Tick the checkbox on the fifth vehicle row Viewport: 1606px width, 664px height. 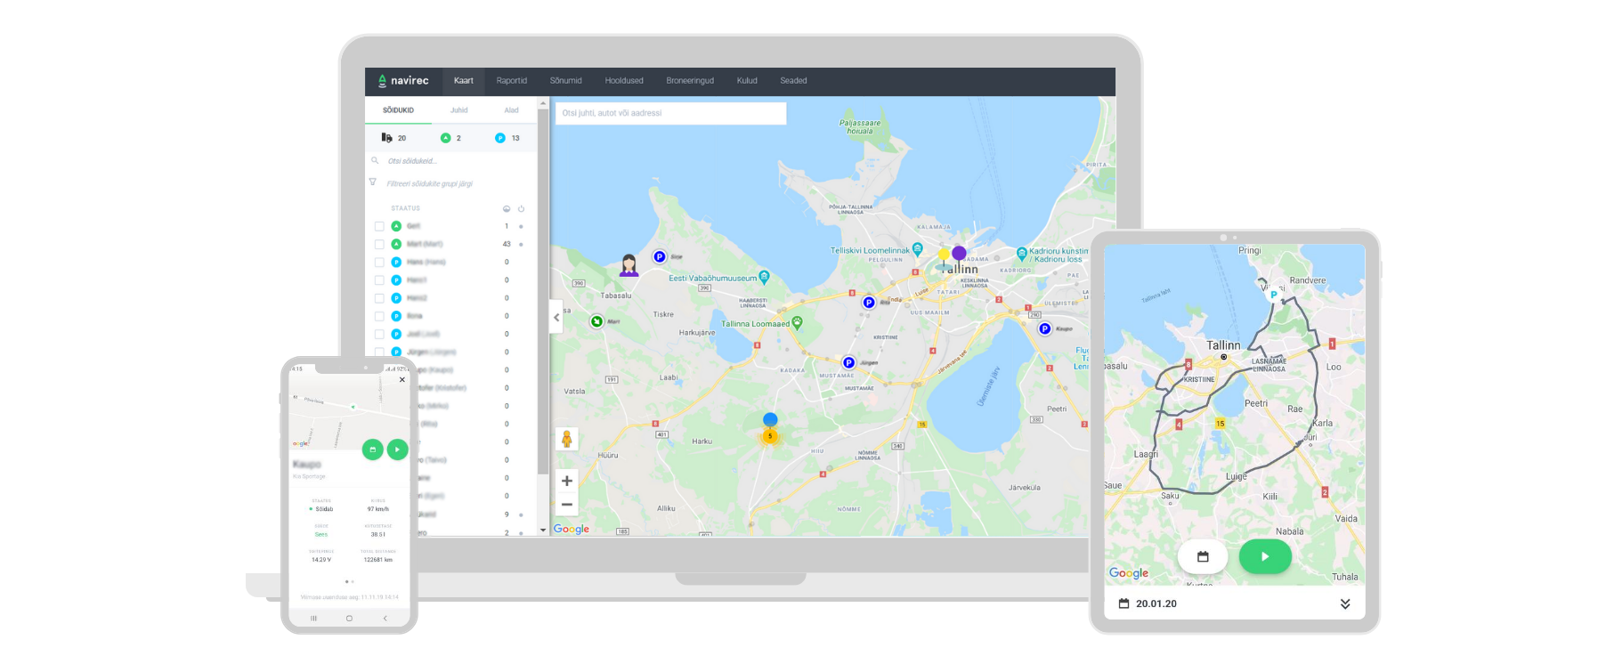point(379,298)
